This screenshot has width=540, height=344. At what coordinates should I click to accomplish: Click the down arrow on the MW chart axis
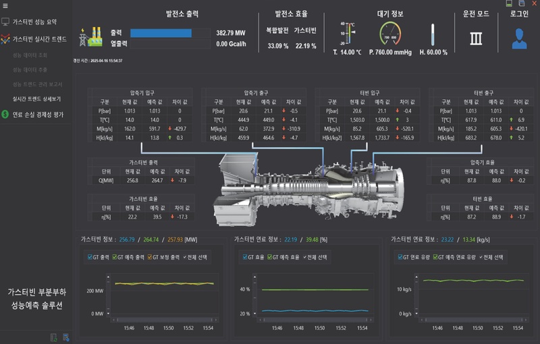[108, 314]
